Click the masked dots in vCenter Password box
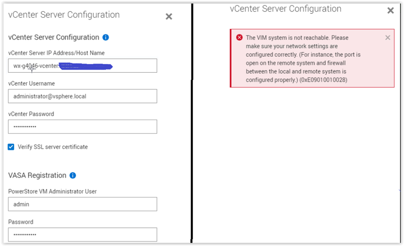The image size is (404, 246). (25, 127)
